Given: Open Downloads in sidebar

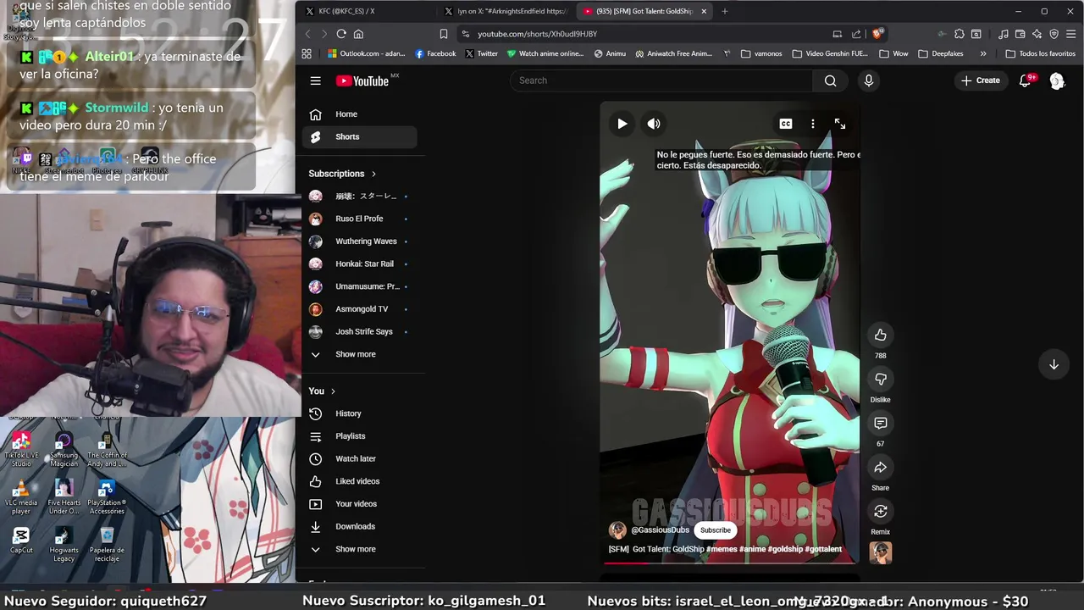Looking at the screenshot, I should coord(359,526).
